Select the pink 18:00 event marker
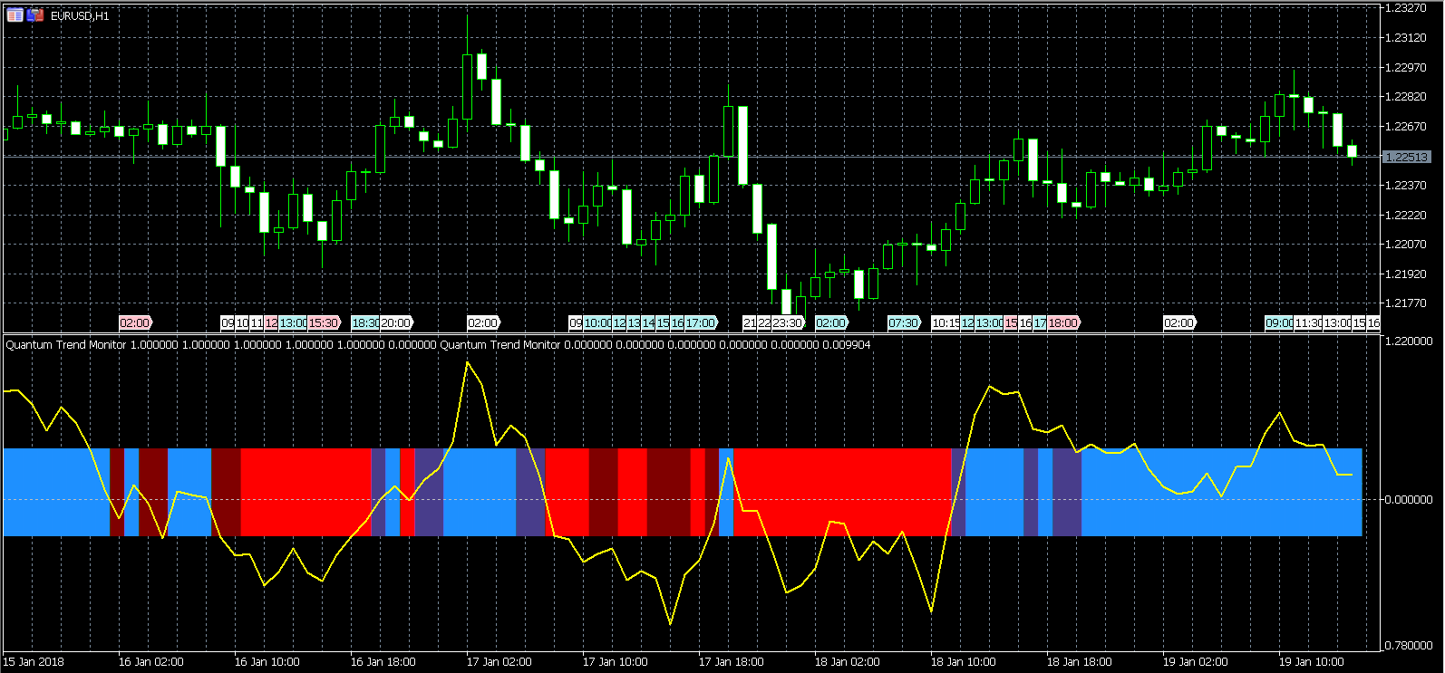 [1062, 322]
